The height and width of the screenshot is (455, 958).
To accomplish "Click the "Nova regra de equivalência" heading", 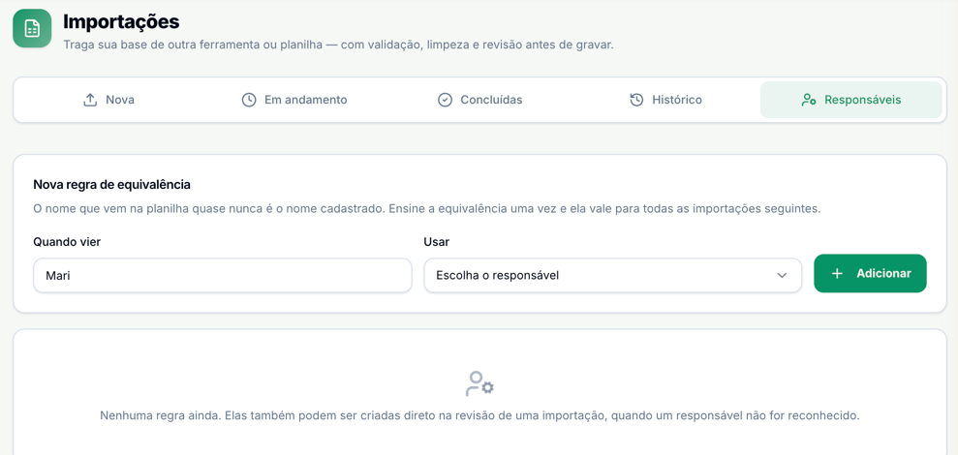I will 111,185.
